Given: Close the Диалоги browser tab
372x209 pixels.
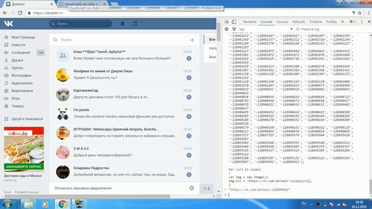Looking at the screenshot, I should click(52, 4).
